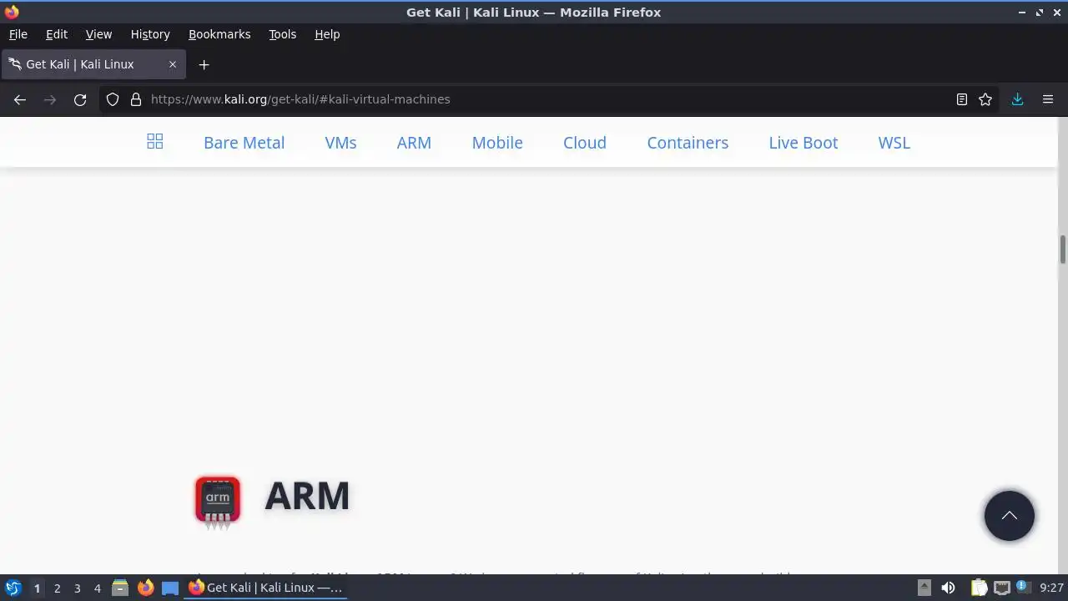The image size is (1068, 601).
Task: Open the Kali application menu in taskbar
Action: (x=13, y=588)
